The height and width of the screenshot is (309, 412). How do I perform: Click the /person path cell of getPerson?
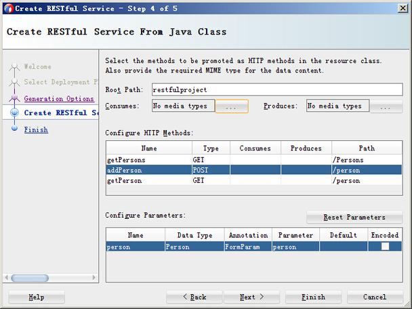pos(367,180)
